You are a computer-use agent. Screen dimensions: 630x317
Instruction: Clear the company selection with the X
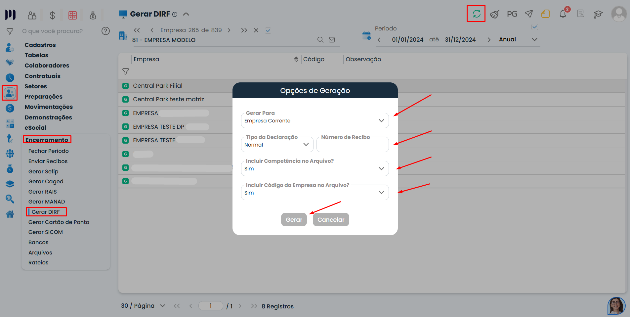click(256, 30)
